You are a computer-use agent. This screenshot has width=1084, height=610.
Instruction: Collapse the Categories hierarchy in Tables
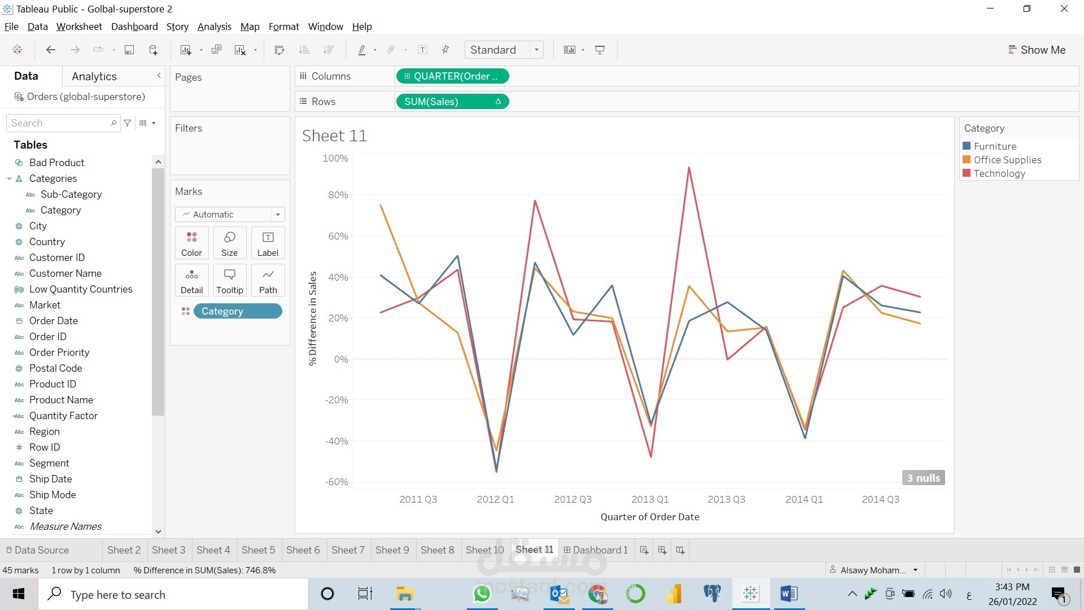(x=9, y=178)
